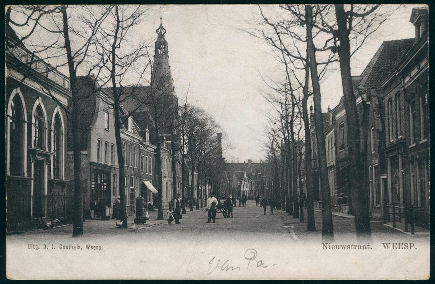This screenshot has width=435, height=284.
Task: Click the small child standing beside the man
Action: pyautogui.click(x=170, y=217)
